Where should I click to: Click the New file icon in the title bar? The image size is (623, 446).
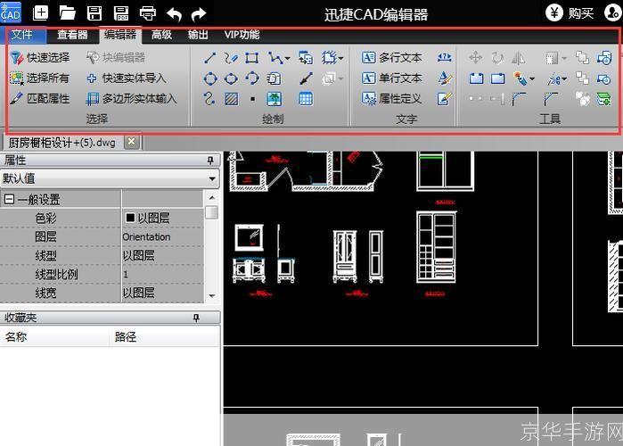click(40, 13)
